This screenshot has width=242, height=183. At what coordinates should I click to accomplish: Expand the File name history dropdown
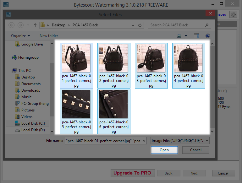(144, 141)
